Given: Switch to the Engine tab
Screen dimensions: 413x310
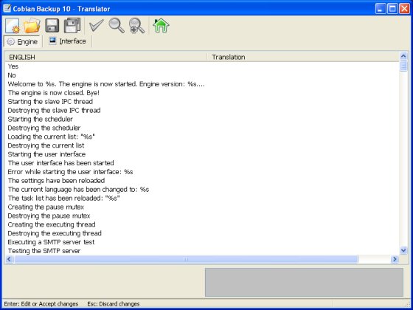Looking at the screenshot, I should coord(22,41).
